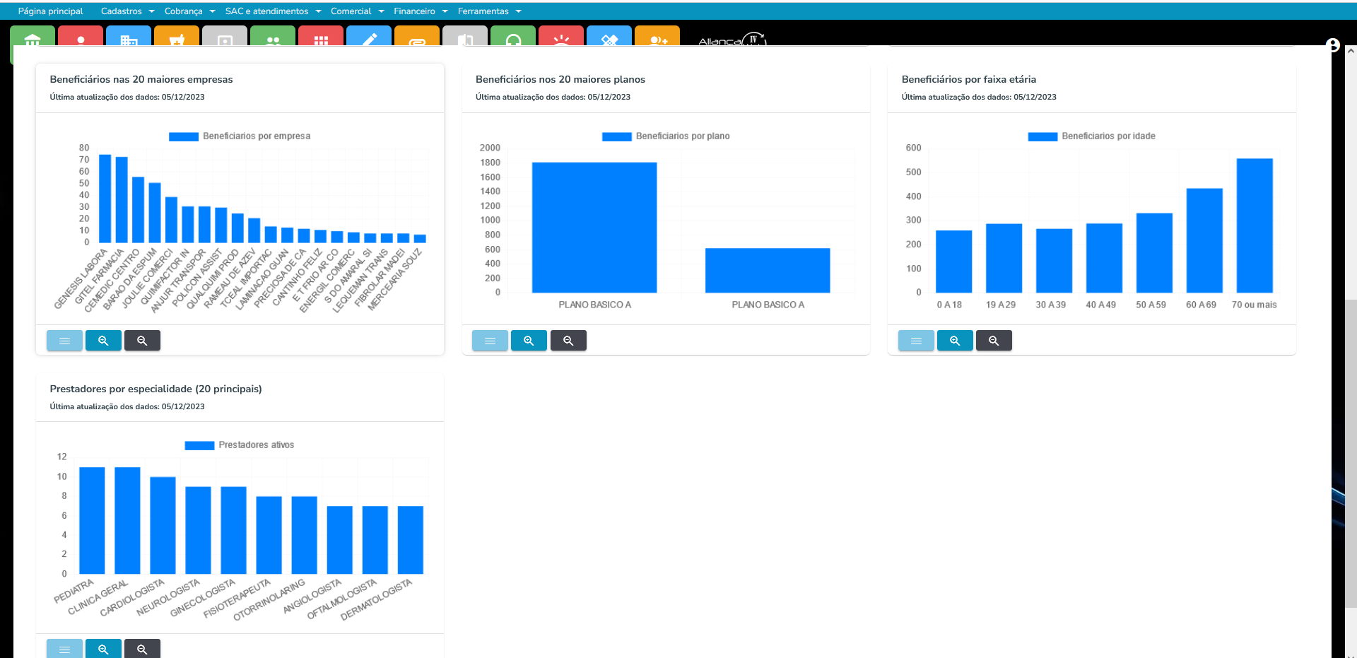Open the Financeiro dropdown menu
The image size is (1357, 658).
coord(421,11)
